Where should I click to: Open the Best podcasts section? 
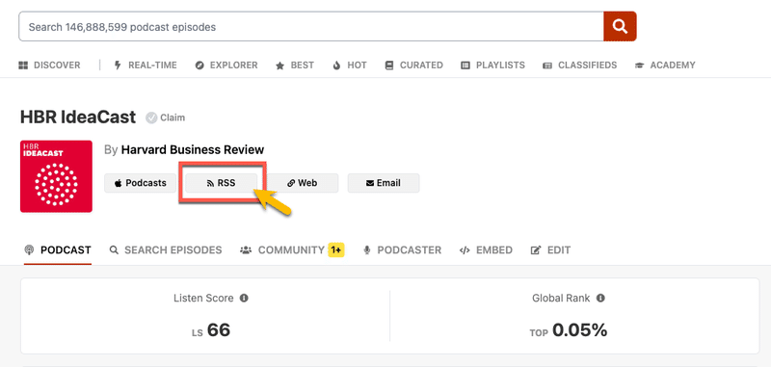(295, 65)
